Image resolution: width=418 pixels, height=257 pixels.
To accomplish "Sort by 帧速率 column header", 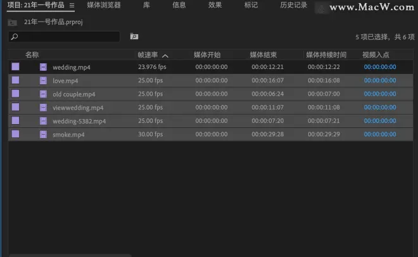I will (x=148, y=55).
